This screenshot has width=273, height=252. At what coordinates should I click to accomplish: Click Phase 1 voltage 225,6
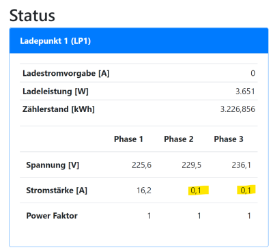[x=141, y=165]
